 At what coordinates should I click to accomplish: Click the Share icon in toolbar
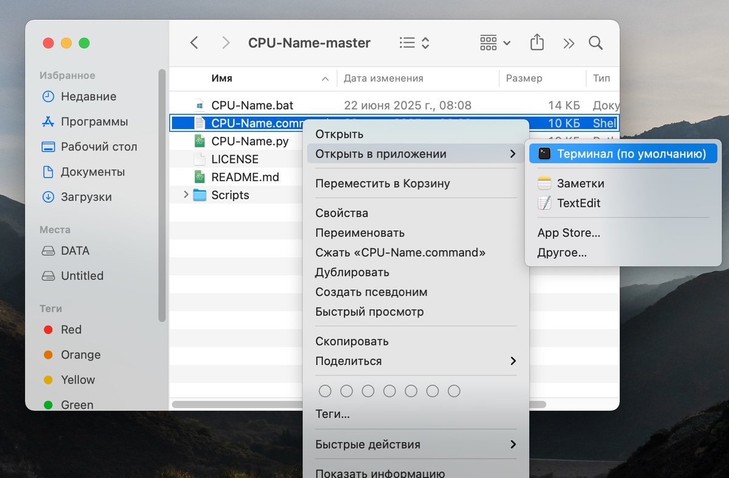[536, 43]
